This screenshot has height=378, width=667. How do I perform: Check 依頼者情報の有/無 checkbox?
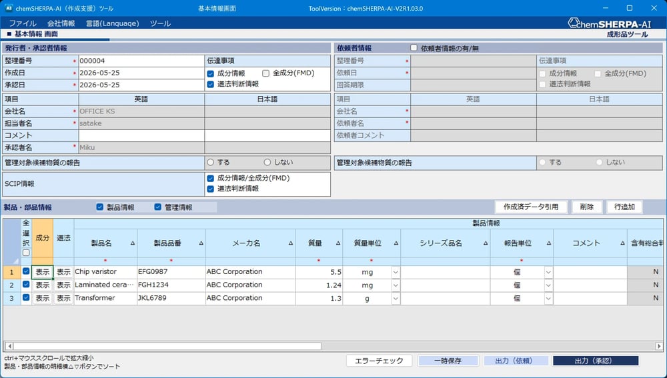coord(414,48)
